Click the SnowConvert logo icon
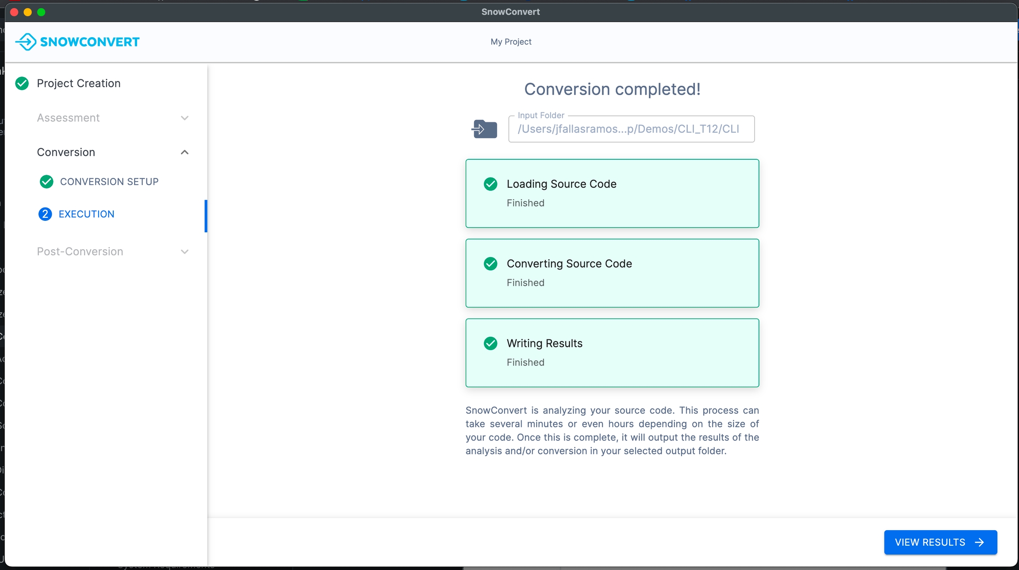1019x570 pixels. 26,42
